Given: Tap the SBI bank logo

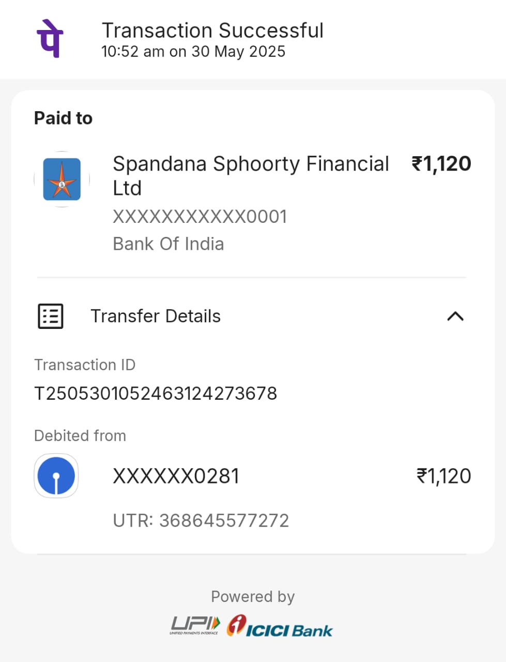Looking at the screenshot, I should [x=56, y=476].
